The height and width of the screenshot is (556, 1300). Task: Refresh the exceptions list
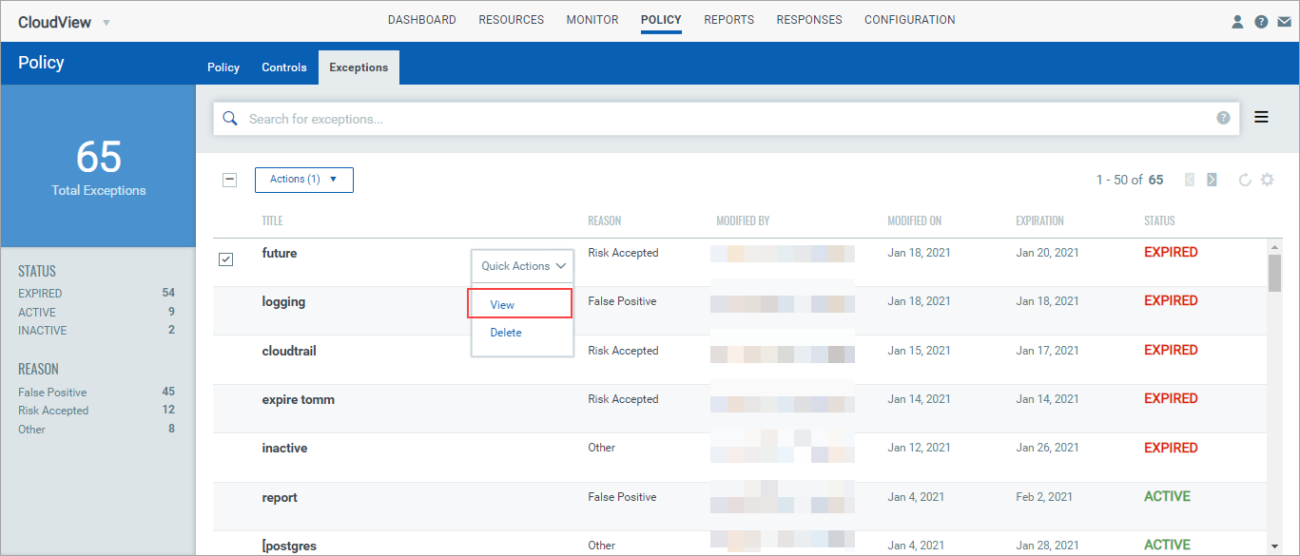point(1245,180)
